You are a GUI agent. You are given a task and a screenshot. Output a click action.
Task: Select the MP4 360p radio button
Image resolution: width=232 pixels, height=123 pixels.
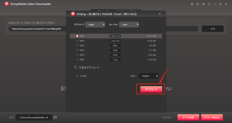[x=77, y=50]
